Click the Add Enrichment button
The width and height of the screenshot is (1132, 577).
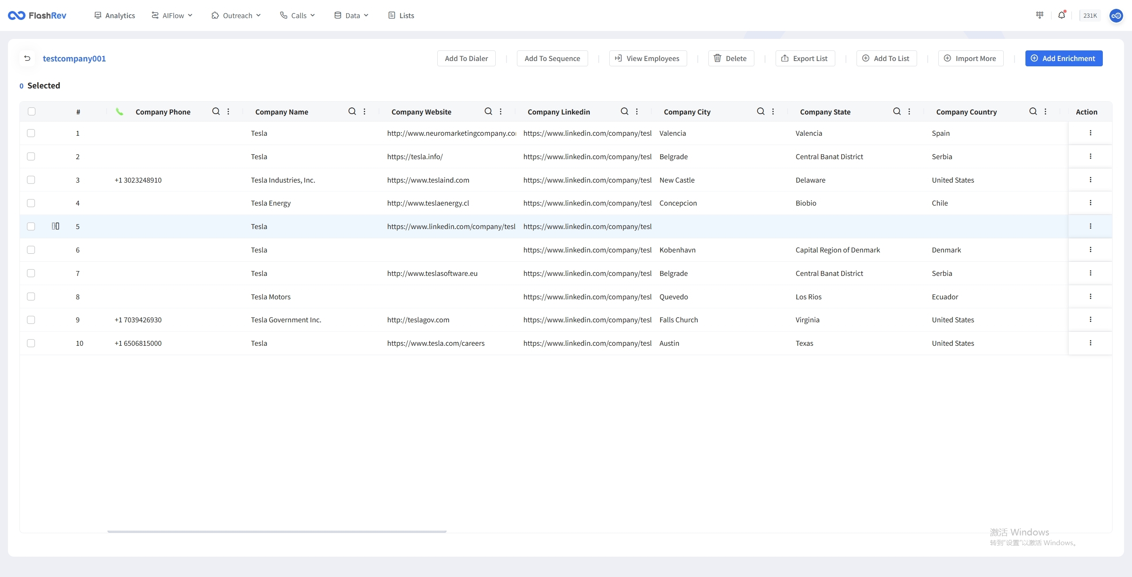1063,58
